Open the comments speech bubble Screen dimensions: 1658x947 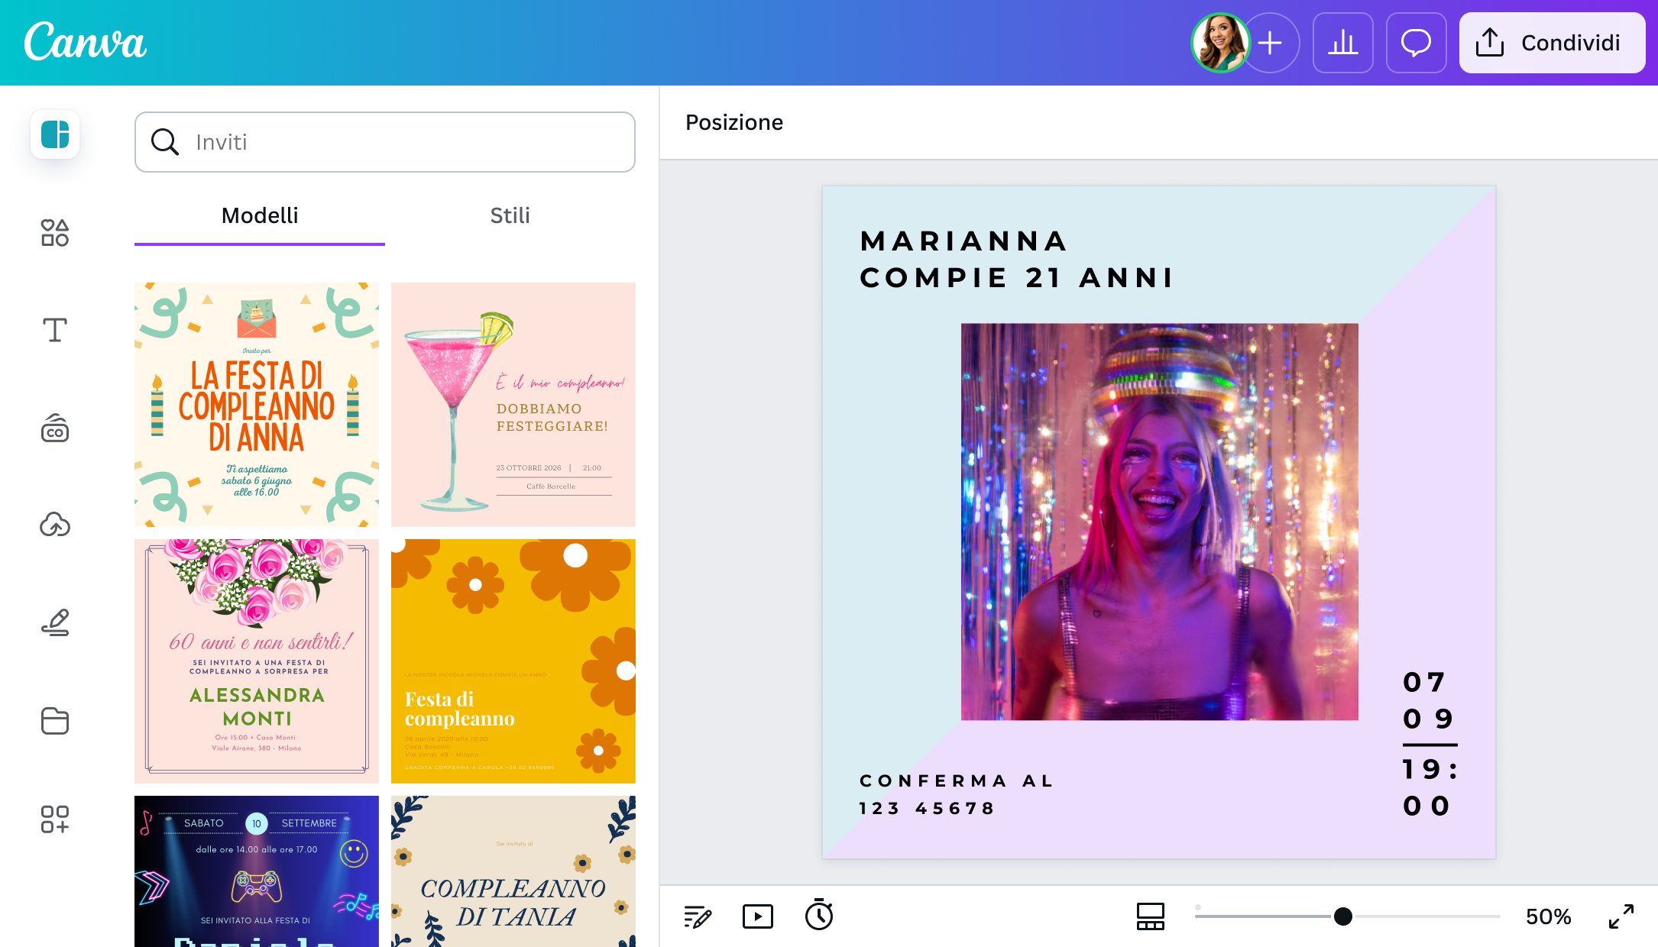point(1416,43)
